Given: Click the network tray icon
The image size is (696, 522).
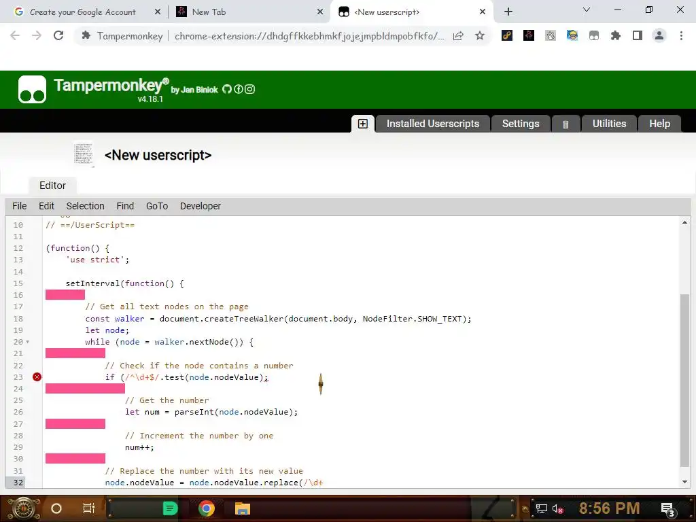Looking at the screenshot, I should [x=541, y=508].
